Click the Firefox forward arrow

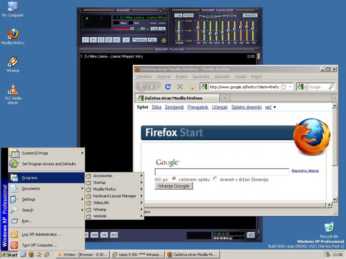(x=152, y=87)
